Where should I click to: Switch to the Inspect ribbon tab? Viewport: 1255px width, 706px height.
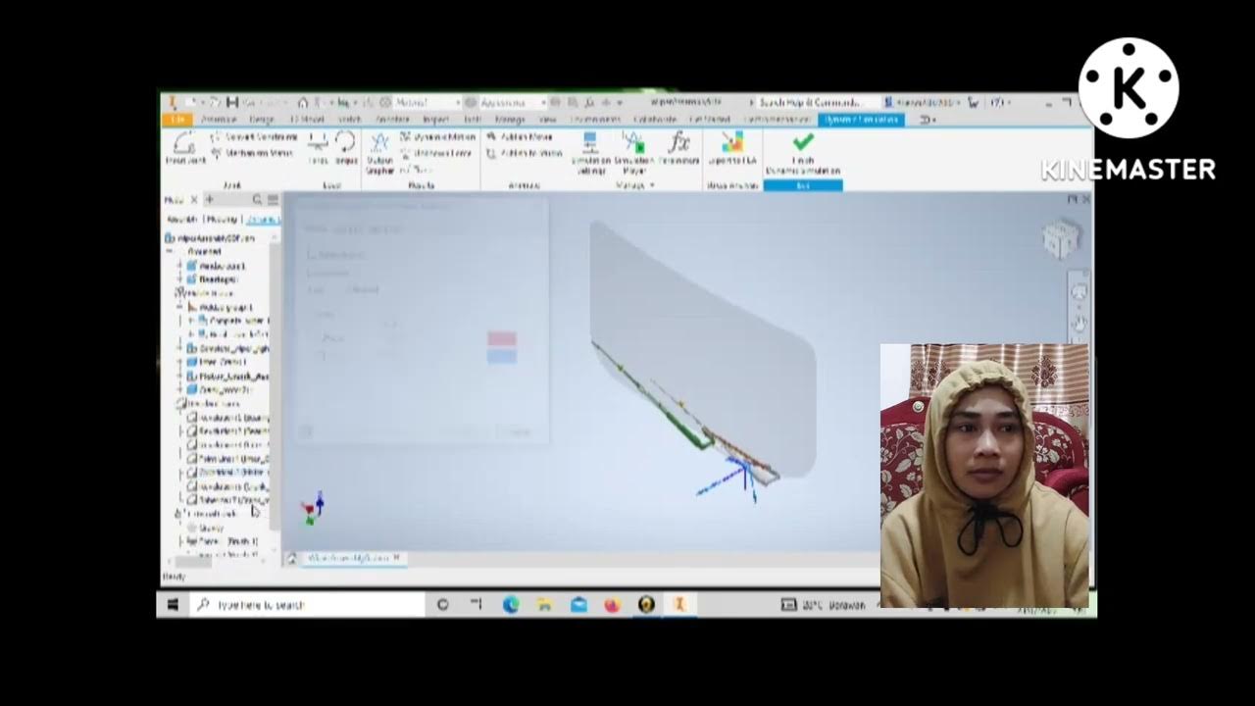[435, 120]
